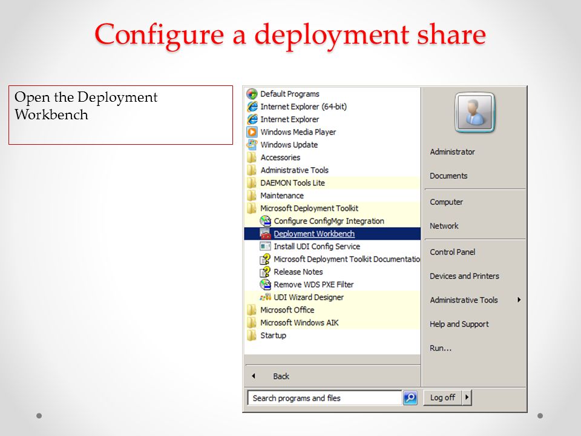Open the Windows Media Player icon
The image size is (581, 436).
(x=252, y=132)
